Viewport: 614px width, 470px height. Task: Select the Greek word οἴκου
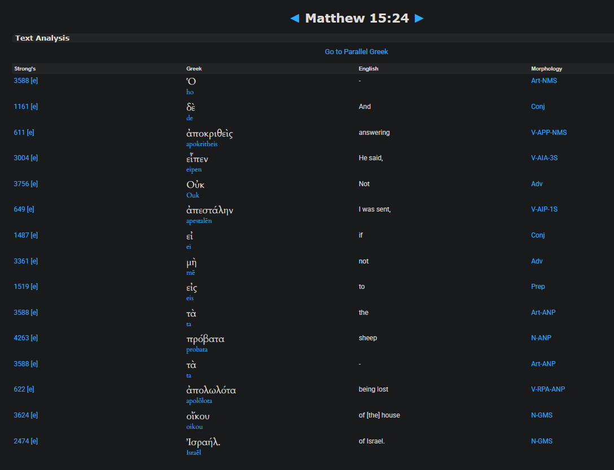coord(198,416)
